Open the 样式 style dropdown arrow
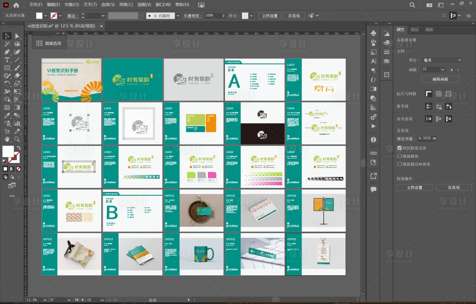 (x=251, y=16)
